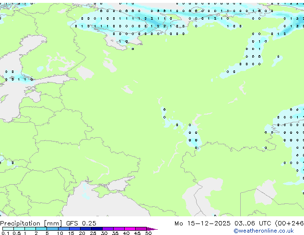
Task: Click the 1–2 mm legend color swatch
Action: pos(30,229)
